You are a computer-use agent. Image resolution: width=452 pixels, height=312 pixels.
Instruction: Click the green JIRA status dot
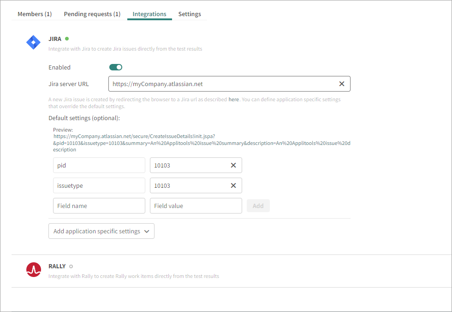(67, 39)
